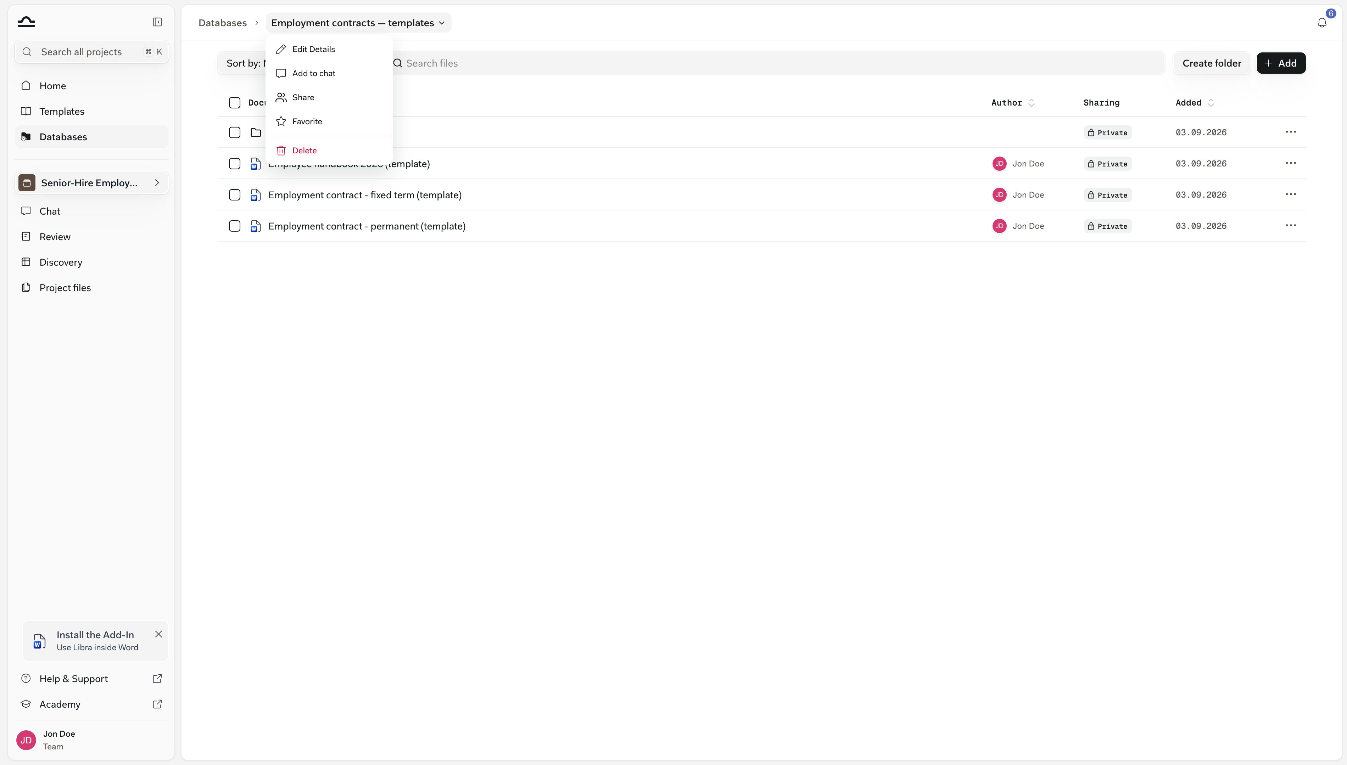Check the permanent contract checkbox
Image resolution: width=1347 pixels, height=765 pixels.
(x=235, y=226)
